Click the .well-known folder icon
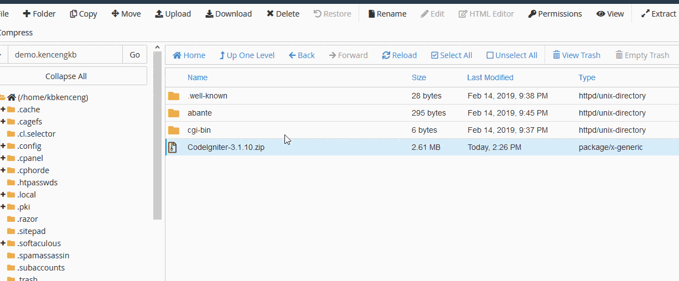The width and height of the screenshot is (679, 281). tap(174, 96)
